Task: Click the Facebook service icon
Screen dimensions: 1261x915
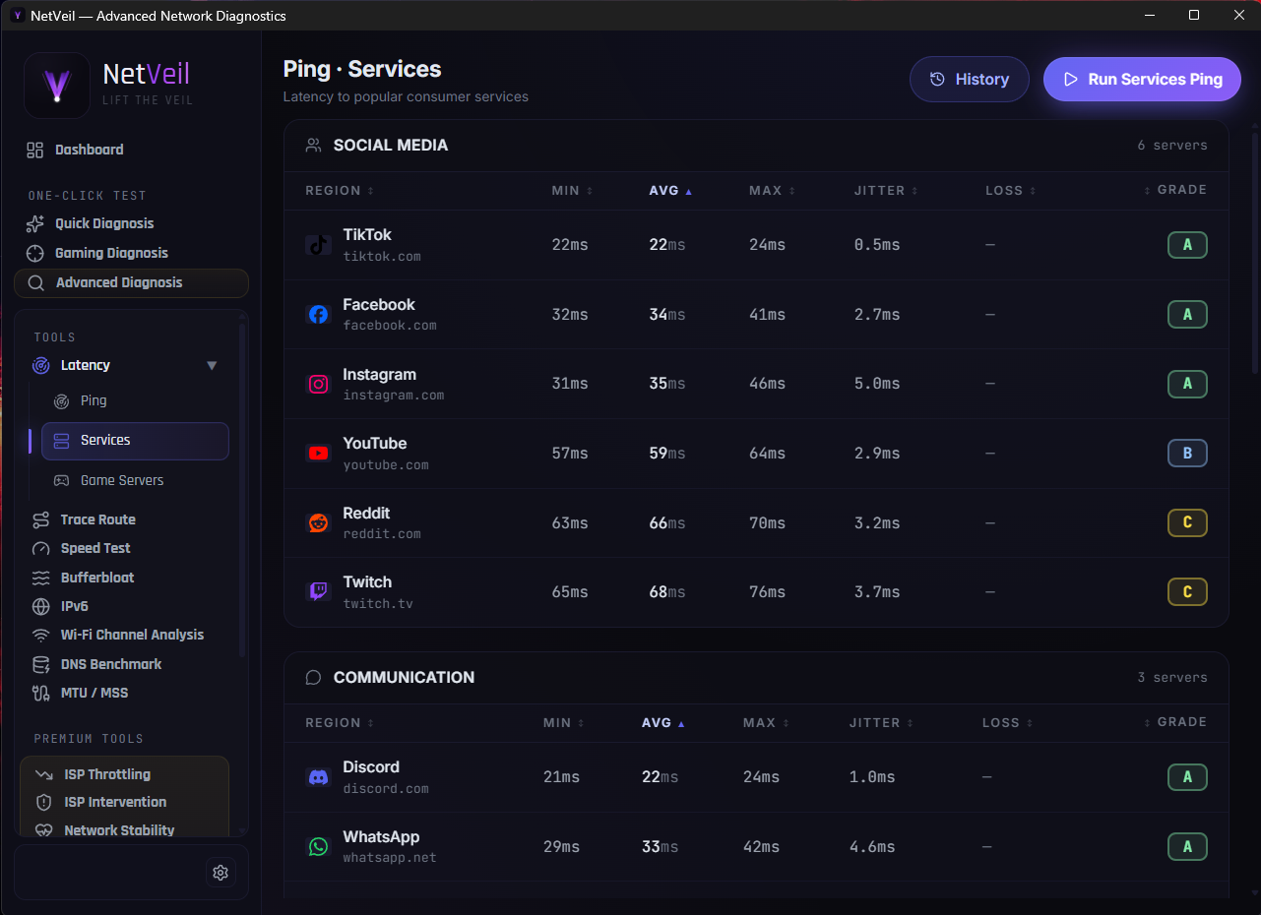Action: point(318,315)
